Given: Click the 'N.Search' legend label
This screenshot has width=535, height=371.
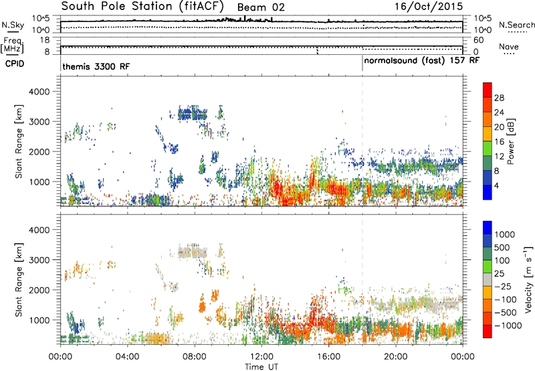Looking at the screenshot, I should point(517,25).
